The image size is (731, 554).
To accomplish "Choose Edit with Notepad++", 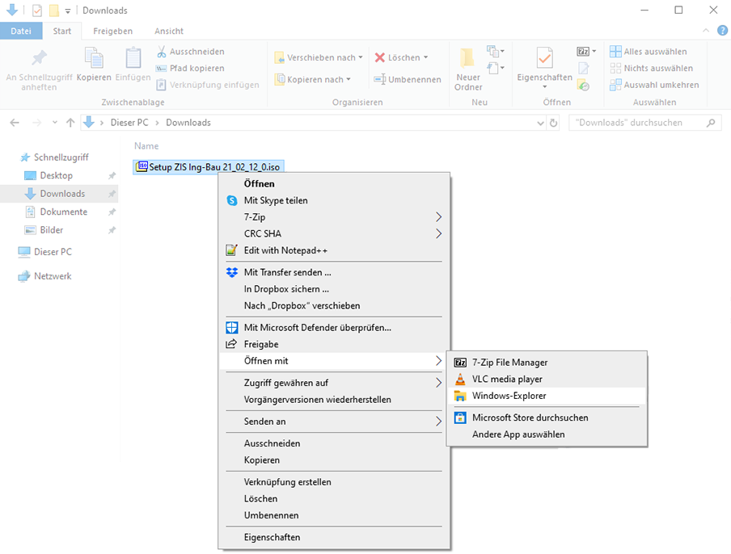I will click(x=285, y=250).
